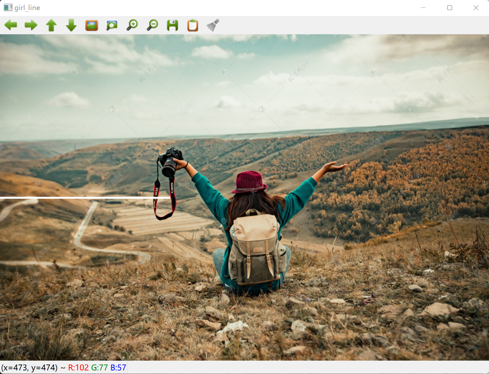The image size is (489, 374).
Task: Click the B:57 blue value in status bar
Action: (x=118, y=367)
